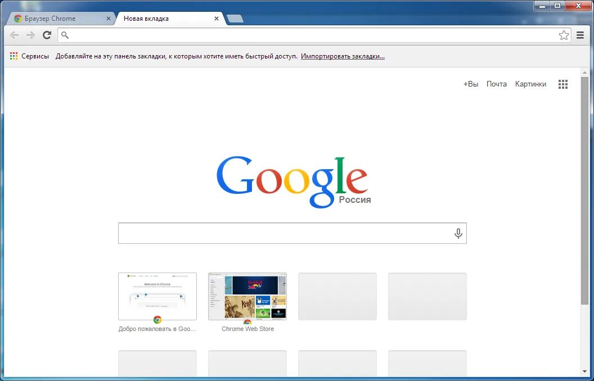This screenshot has height=381, width=594.
Task: Open the Почта link
Action: click(x=497, y=84)
